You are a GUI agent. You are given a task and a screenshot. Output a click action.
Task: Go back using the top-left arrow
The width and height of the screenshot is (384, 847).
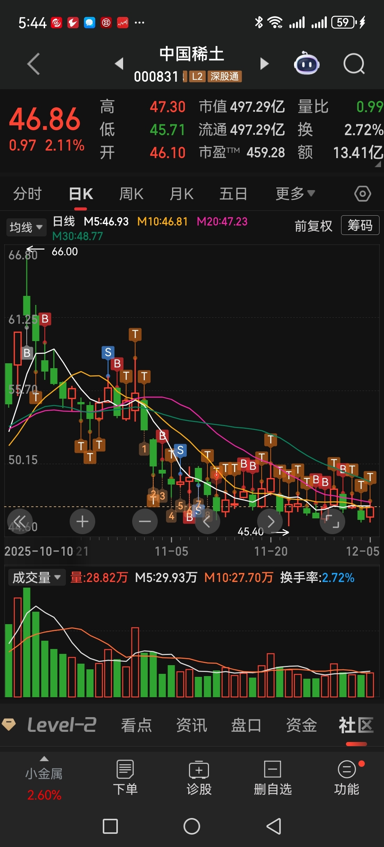[34, 64]
